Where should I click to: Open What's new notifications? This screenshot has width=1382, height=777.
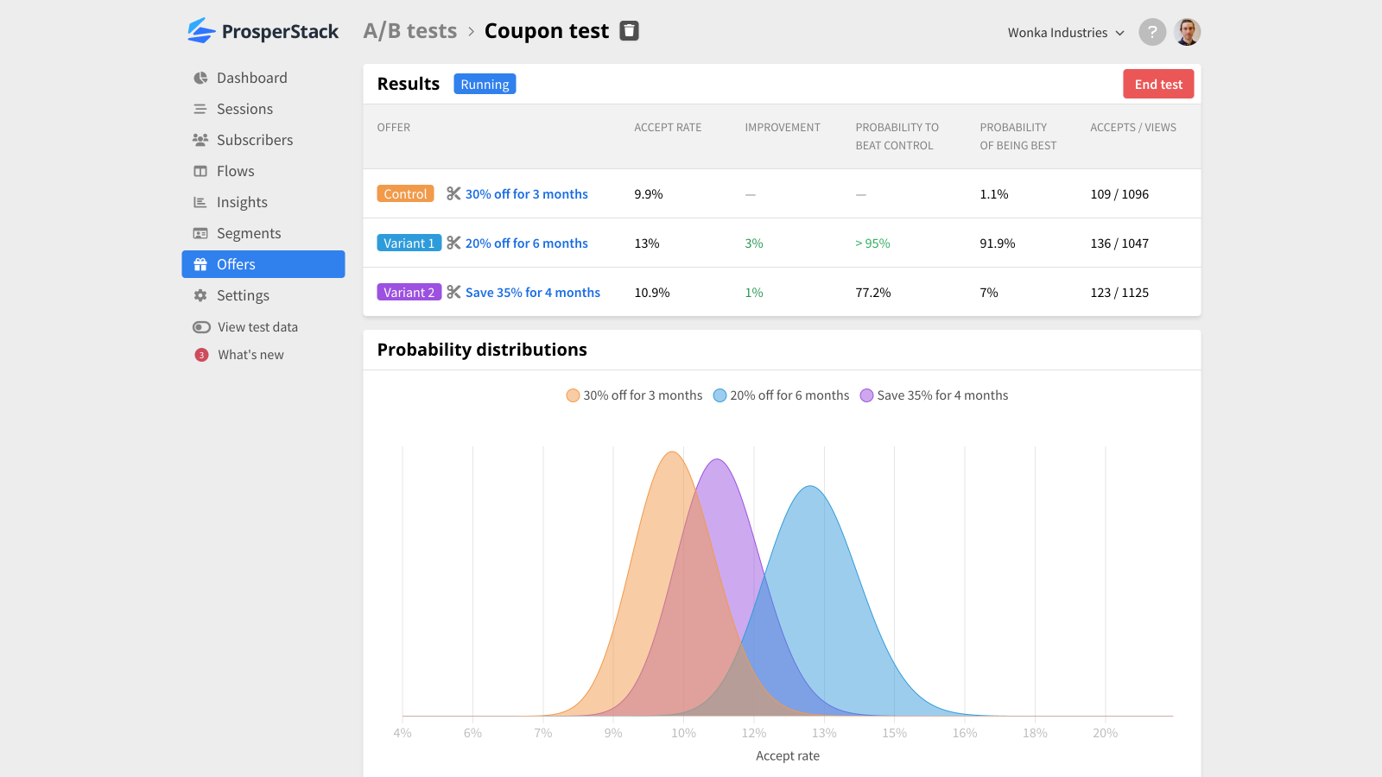[250, 355]
